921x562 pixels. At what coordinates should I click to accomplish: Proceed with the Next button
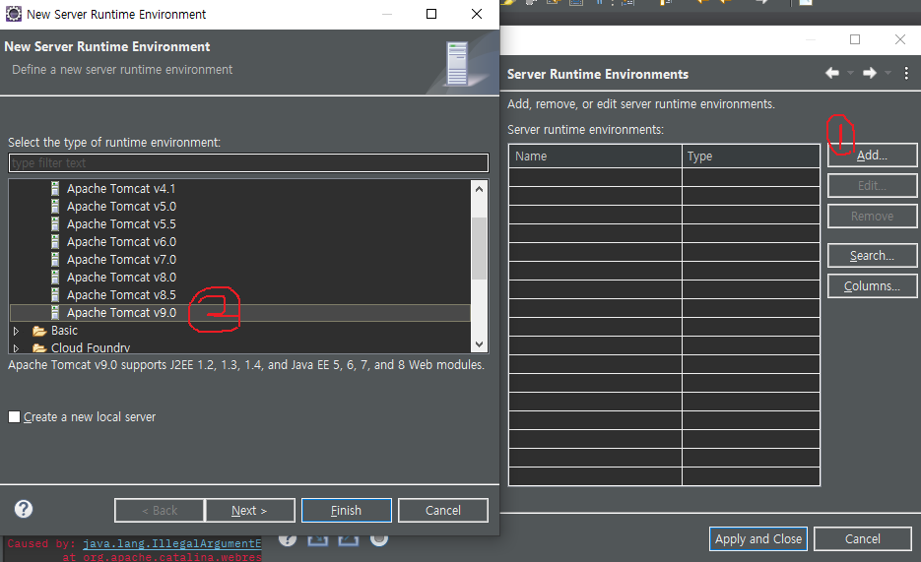click(249, 511)
